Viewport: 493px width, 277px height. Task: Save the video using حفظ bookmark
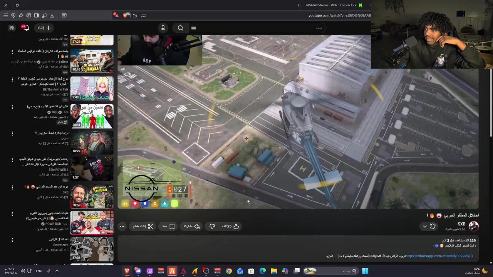click(168, 227)
